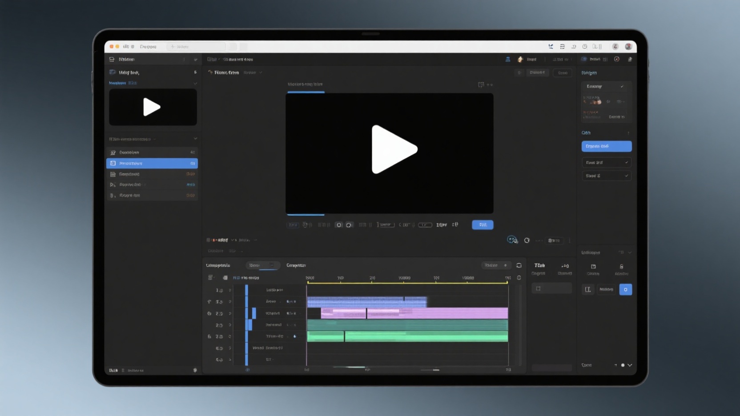This screenshot has width=740, height=416.
Task: Click the loop icon at the timeline panel's top right
Action: click(519, 265)
